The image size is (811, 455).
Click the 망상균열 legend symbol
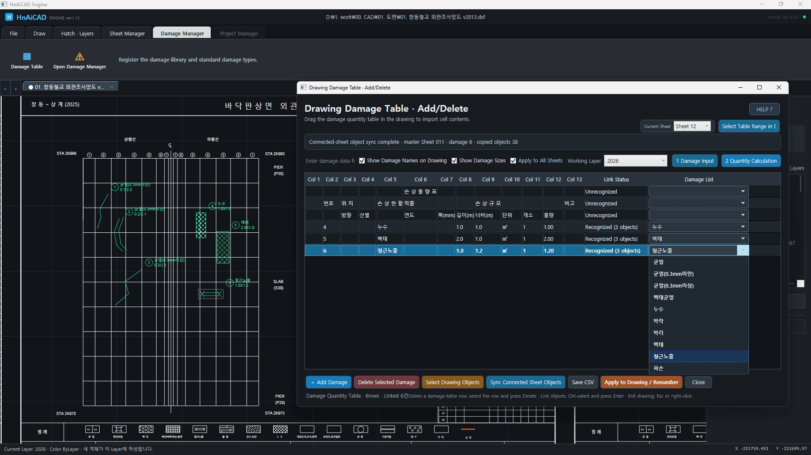click(119, 429)
